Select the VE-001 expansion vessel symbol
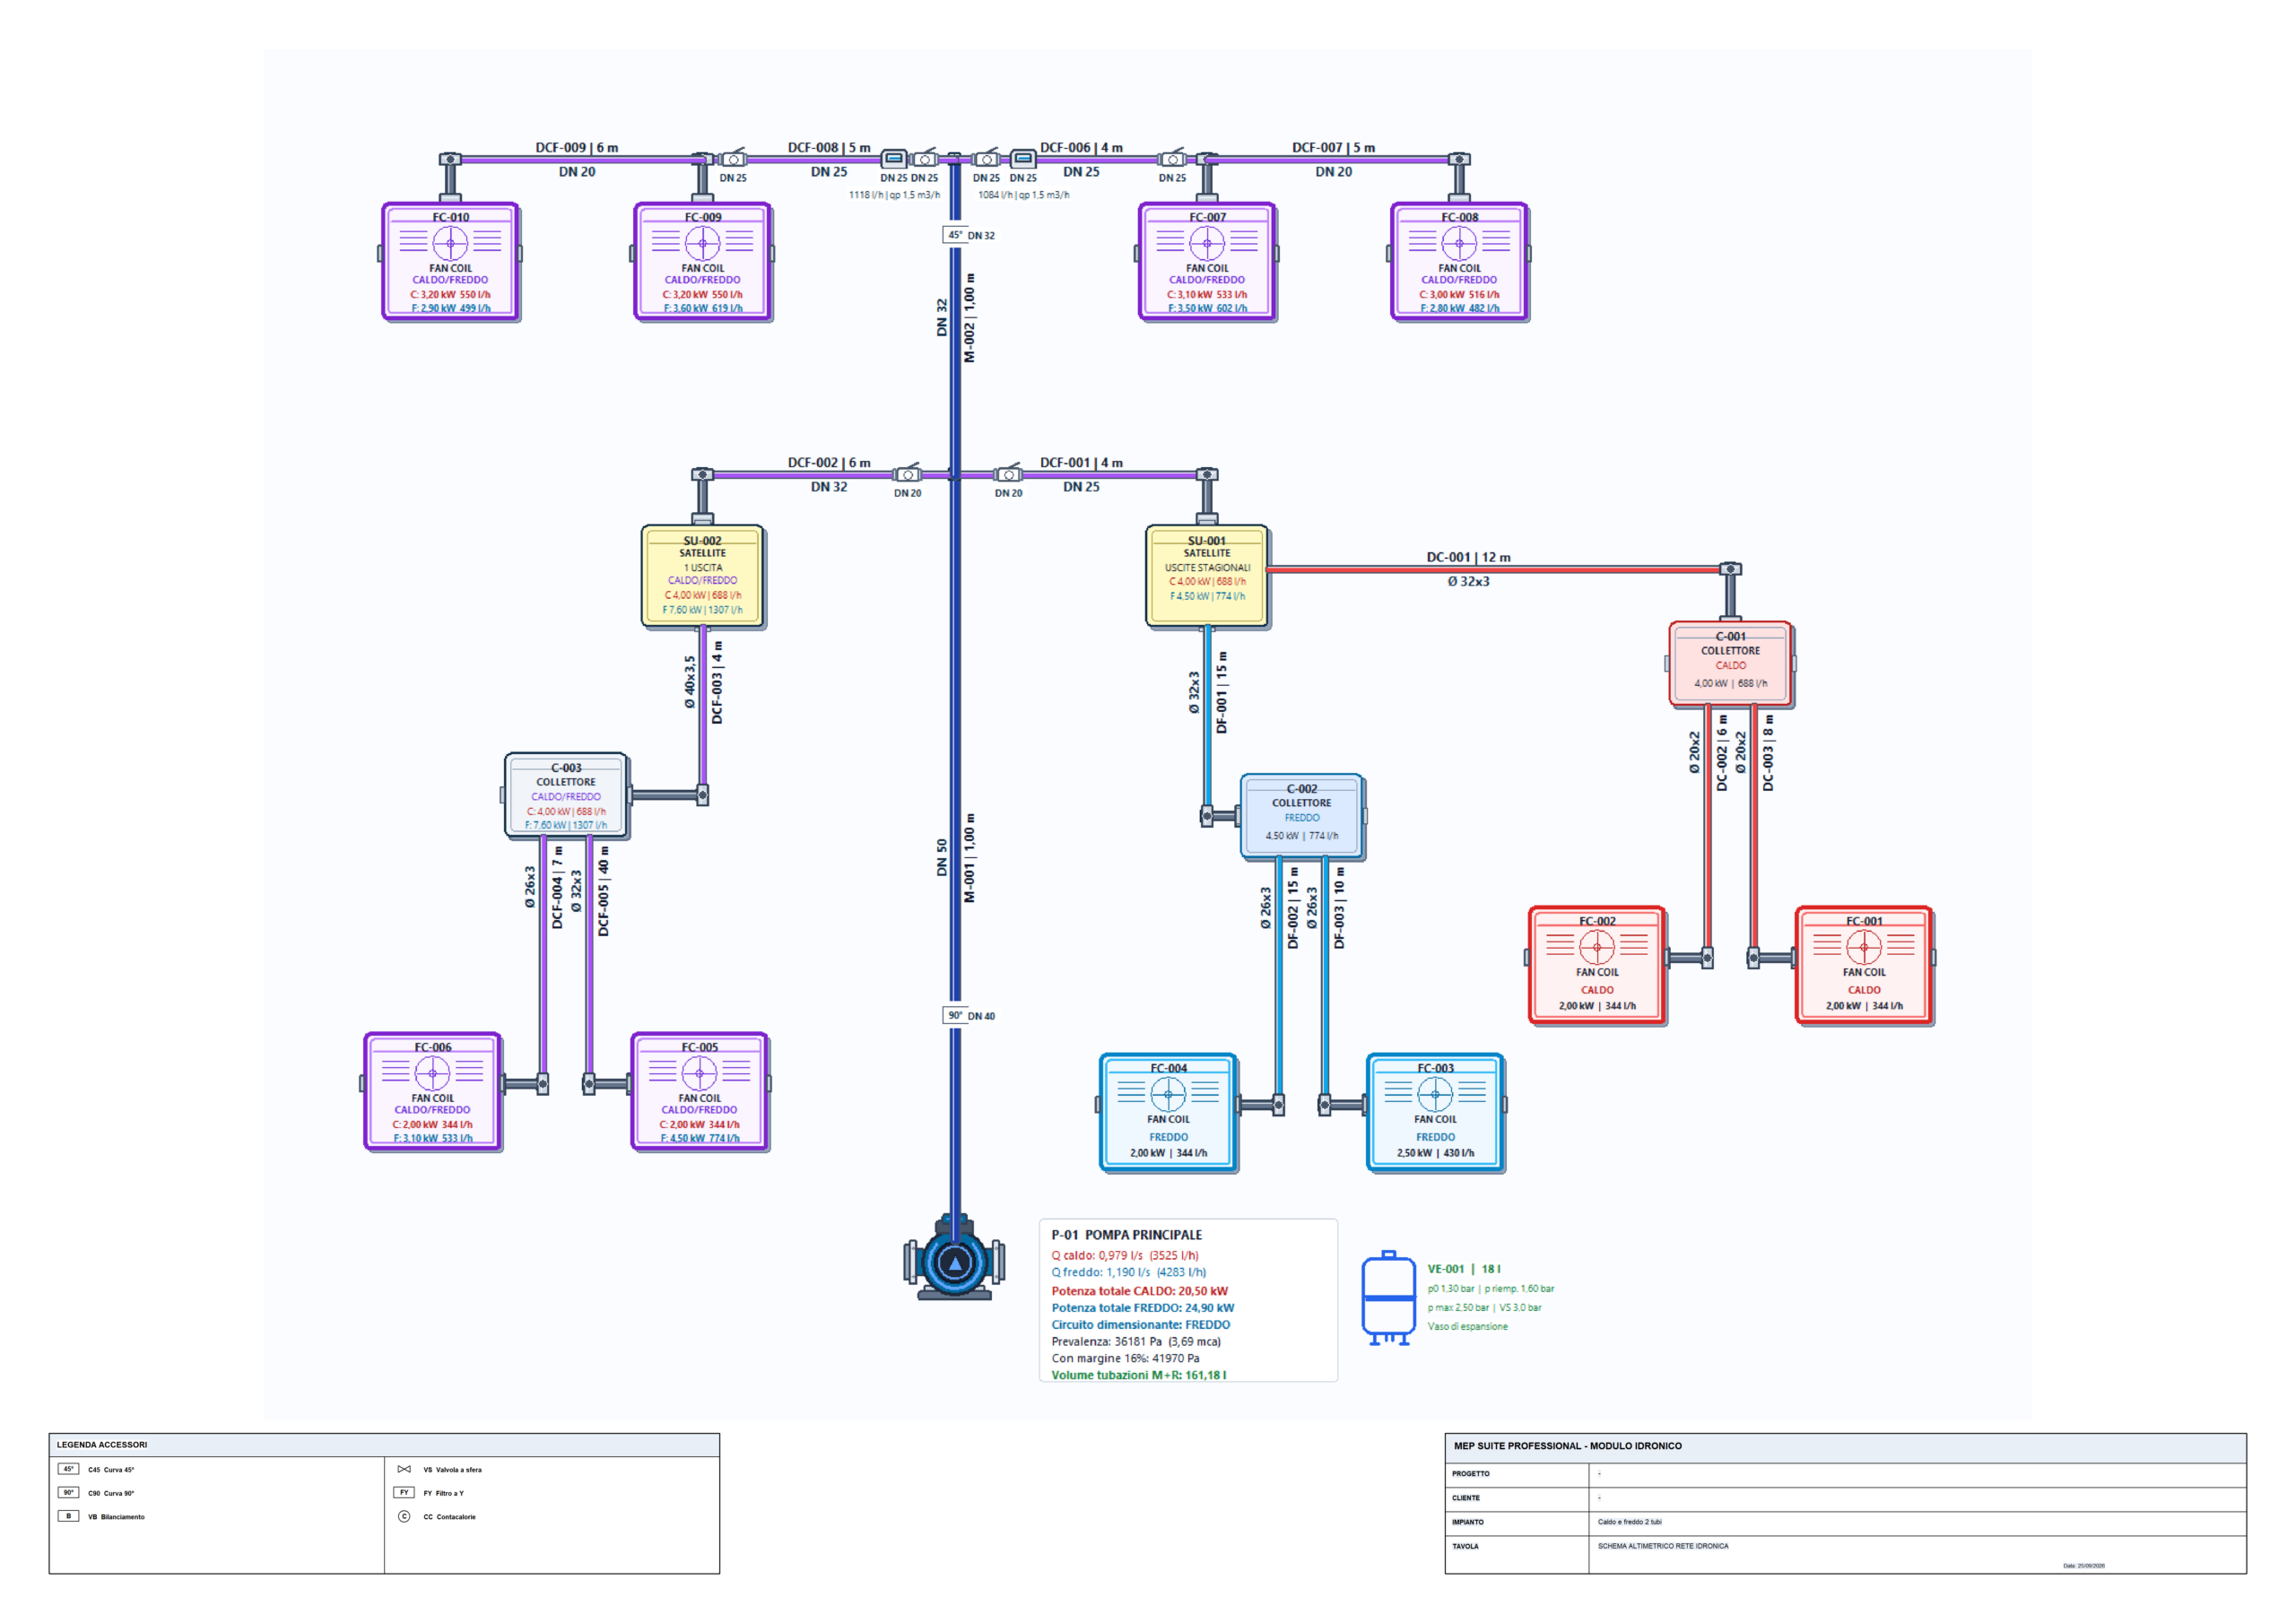2296x1623 pixels. tap(1388, 1297)
